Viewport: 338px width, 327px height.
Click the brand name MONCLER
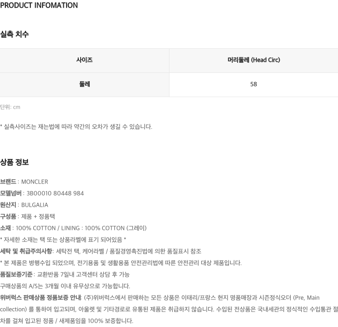click(x=35, y=182)
